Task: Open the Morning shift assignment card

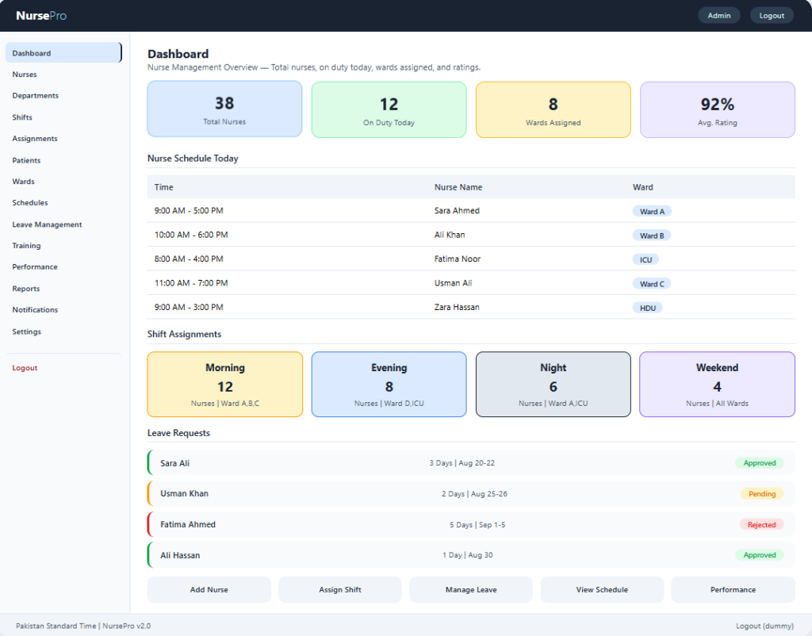Action: coord(224,385)
